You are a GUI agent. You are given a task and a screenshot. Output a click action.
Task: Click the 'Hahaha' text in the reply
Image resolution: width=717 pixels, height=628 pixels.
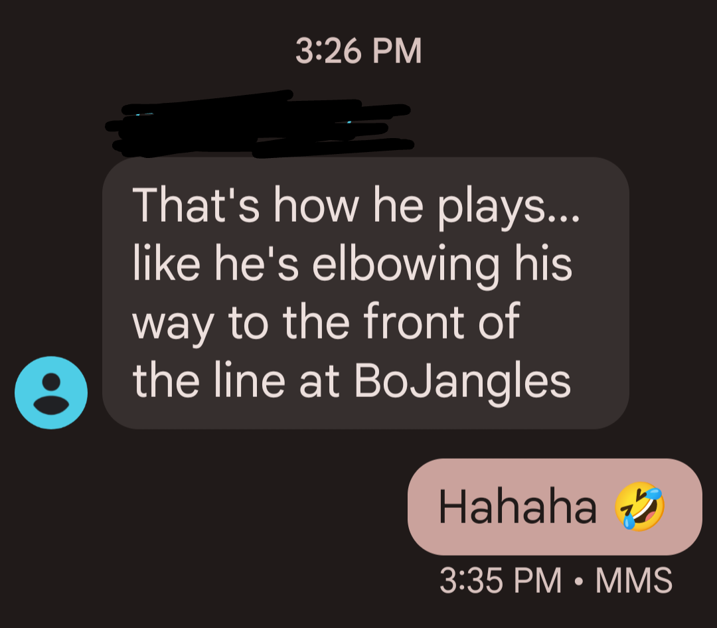click(518, 507)
